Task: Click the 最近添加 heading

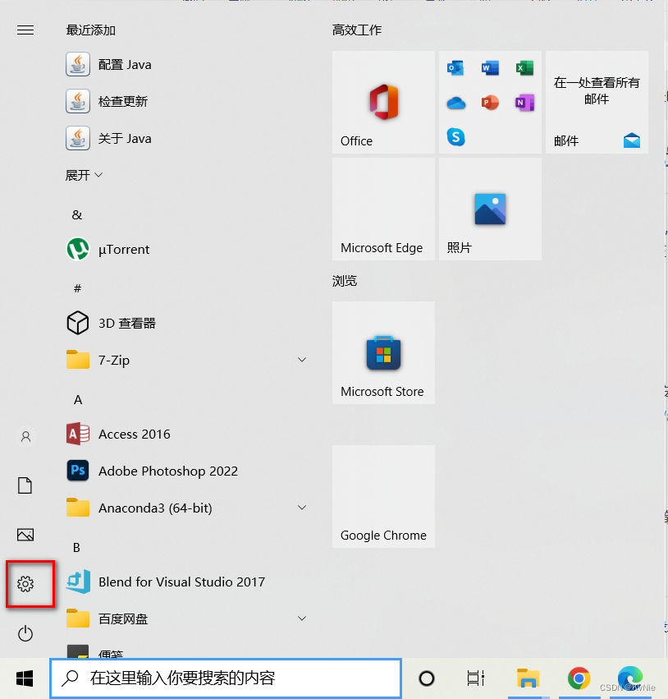Action: [x=91, y=30]
